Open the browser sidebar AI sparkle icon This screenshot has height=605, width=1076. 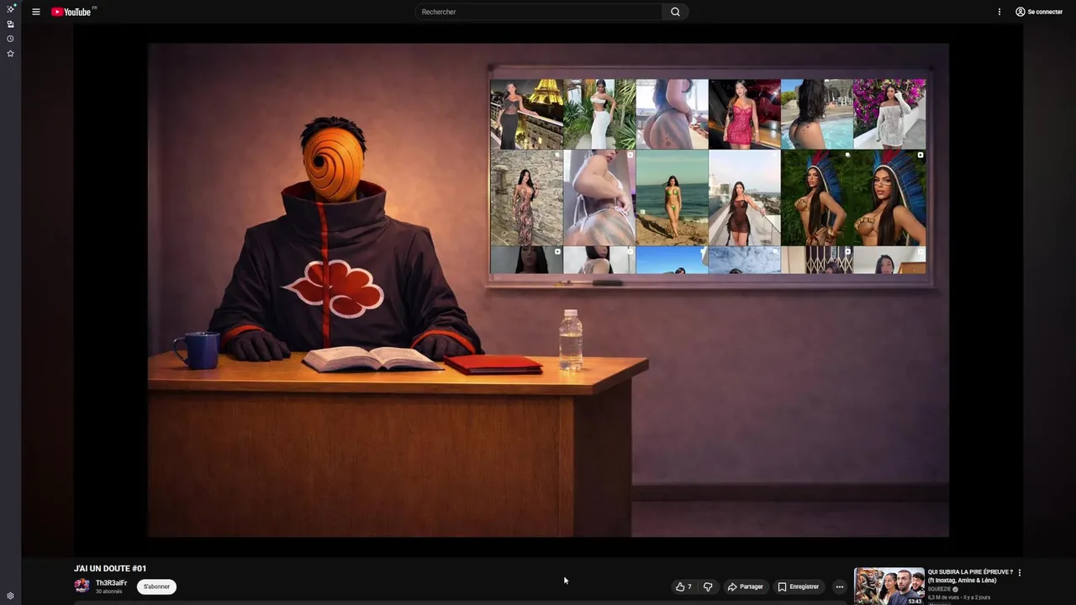tap(10, 8)
